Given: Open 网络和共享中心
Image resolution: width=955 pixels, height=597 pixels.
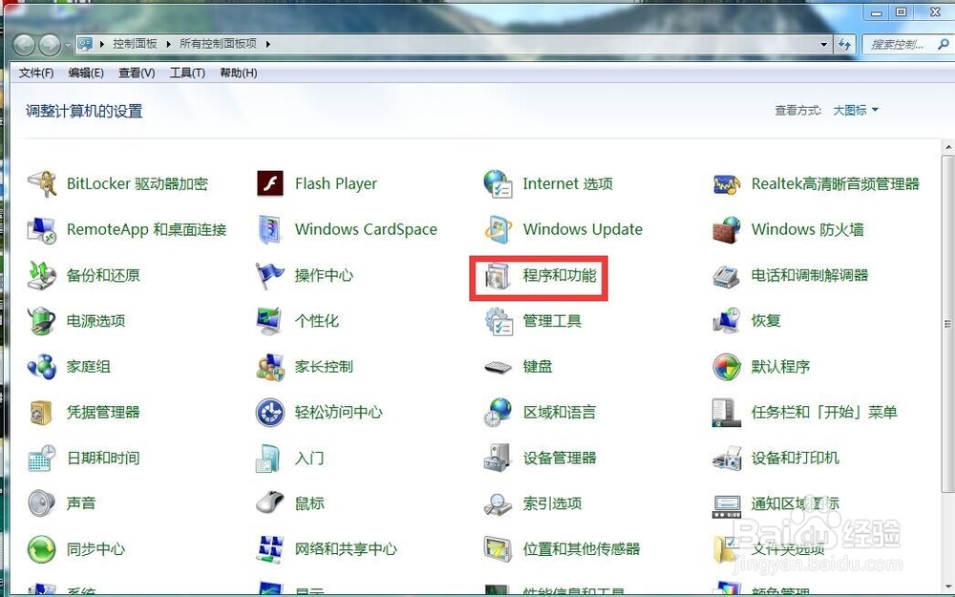Looking at the screenshot, I should coord(348,548).
